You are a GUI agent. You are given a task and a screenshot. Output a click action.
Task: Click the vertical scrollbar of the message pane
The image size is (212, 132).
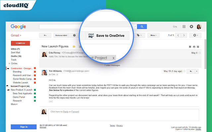(205, 54)
